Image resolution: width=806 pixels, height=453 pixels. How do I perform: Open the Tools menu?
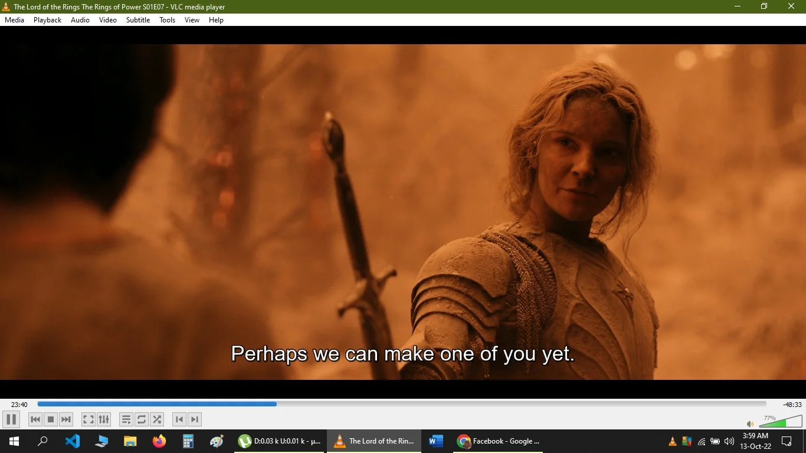168,20
